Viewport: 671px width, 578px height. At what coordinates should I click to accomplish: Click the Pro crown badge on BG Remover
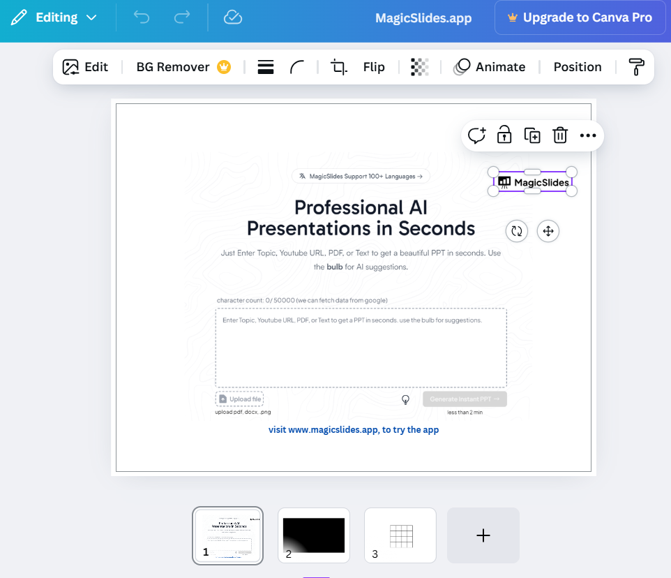click(x=224, y=67)
